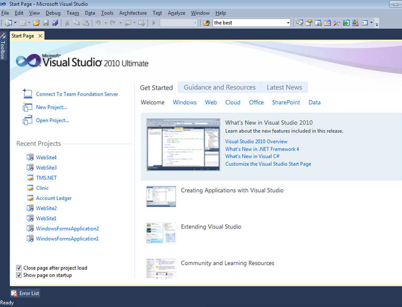Image resolution: width=402 pixels, height=307 pixels.
Task: Switch to Guidance and Resources tab
Action: (x=219, y=88)
